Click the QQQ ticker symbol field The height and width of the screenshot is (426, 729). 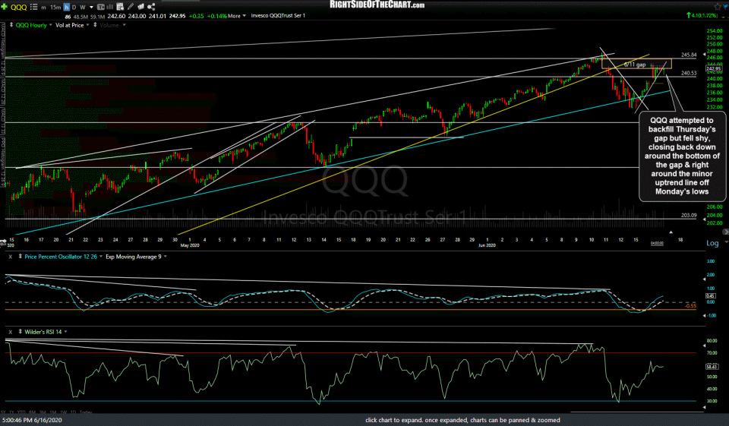(x=18, y=7)
